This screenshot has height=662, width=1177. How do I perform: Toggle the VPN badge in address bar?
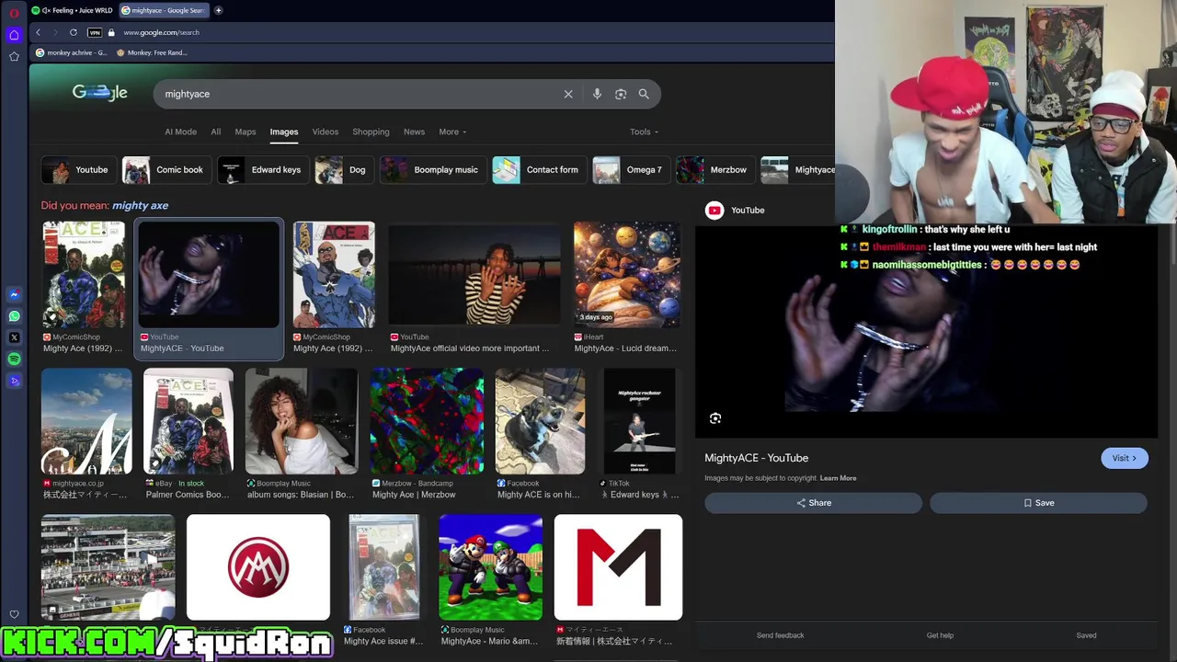coord(95,32)
